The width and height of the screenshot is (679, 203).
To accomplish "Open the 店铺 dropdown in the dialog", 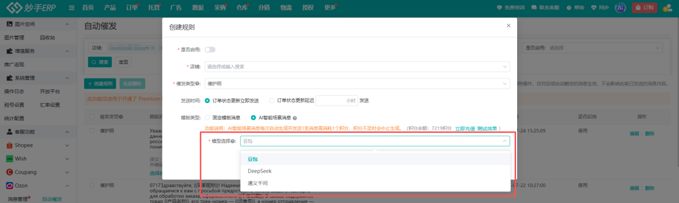I will [357, 67].
